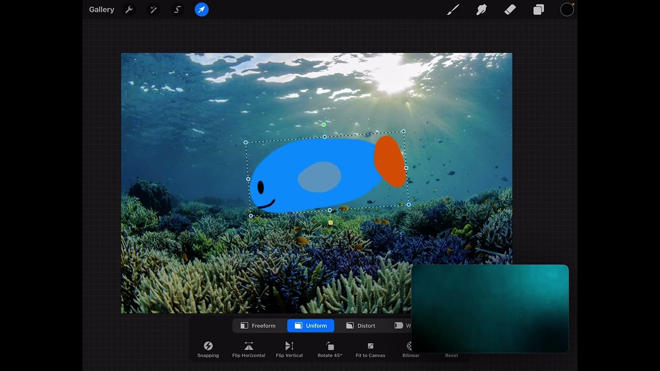Viewport: 660px width, 371px height.
Task: Toggle the Transform arrow tool
Action: coord(202,10)
